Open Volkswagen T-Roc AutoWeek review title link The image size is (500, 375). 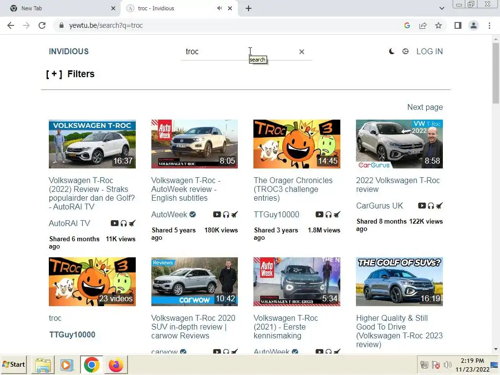(186, 189)
